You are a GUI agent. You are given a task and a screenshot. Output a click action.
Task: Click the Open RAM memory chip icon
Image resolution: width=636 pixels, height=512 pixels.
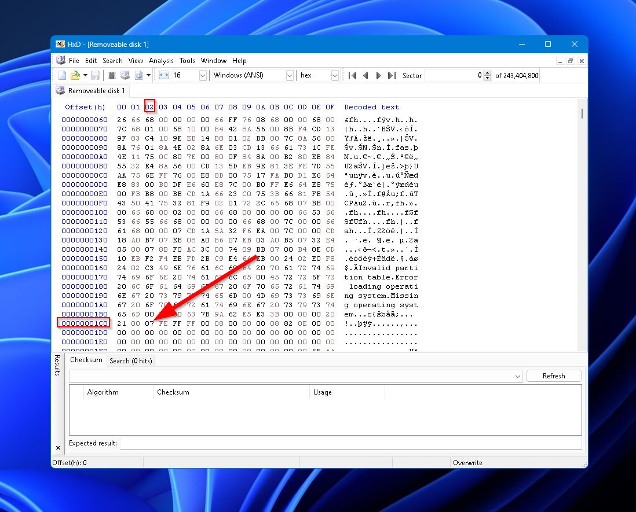tap(112, 75)
